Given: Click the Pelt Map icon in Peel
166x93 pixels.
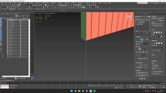Looking at the screenshot, I should [x=161, y=33].
